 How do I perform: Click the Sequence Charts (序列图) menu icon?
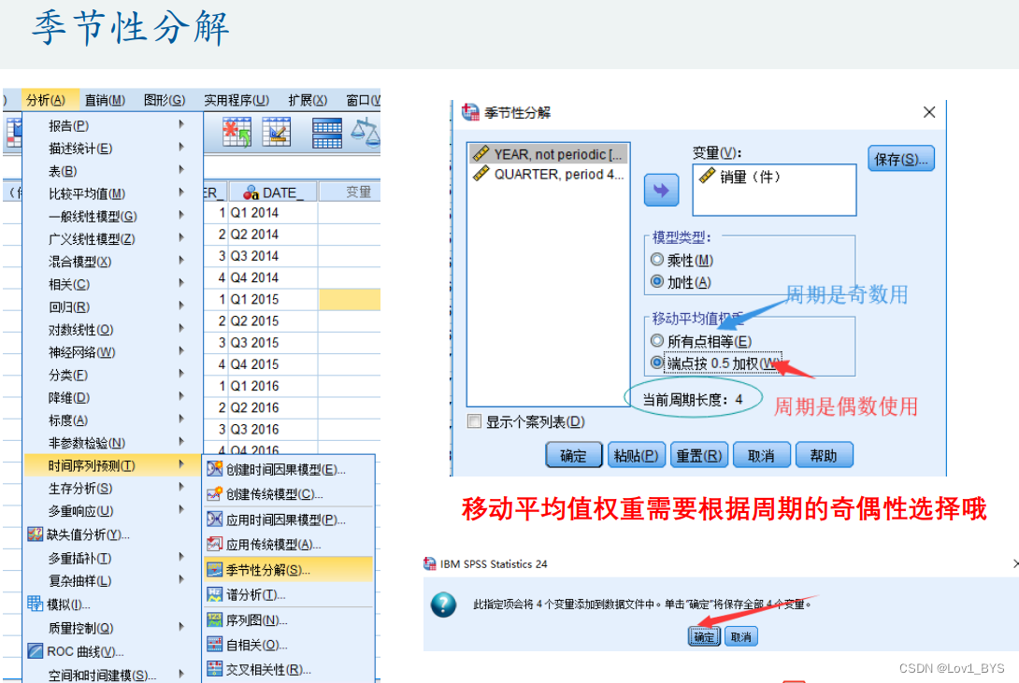(214, 619)
